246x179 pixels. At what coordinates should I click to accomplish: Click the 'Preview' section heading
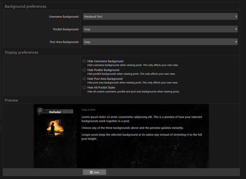(x=11, y=100)
